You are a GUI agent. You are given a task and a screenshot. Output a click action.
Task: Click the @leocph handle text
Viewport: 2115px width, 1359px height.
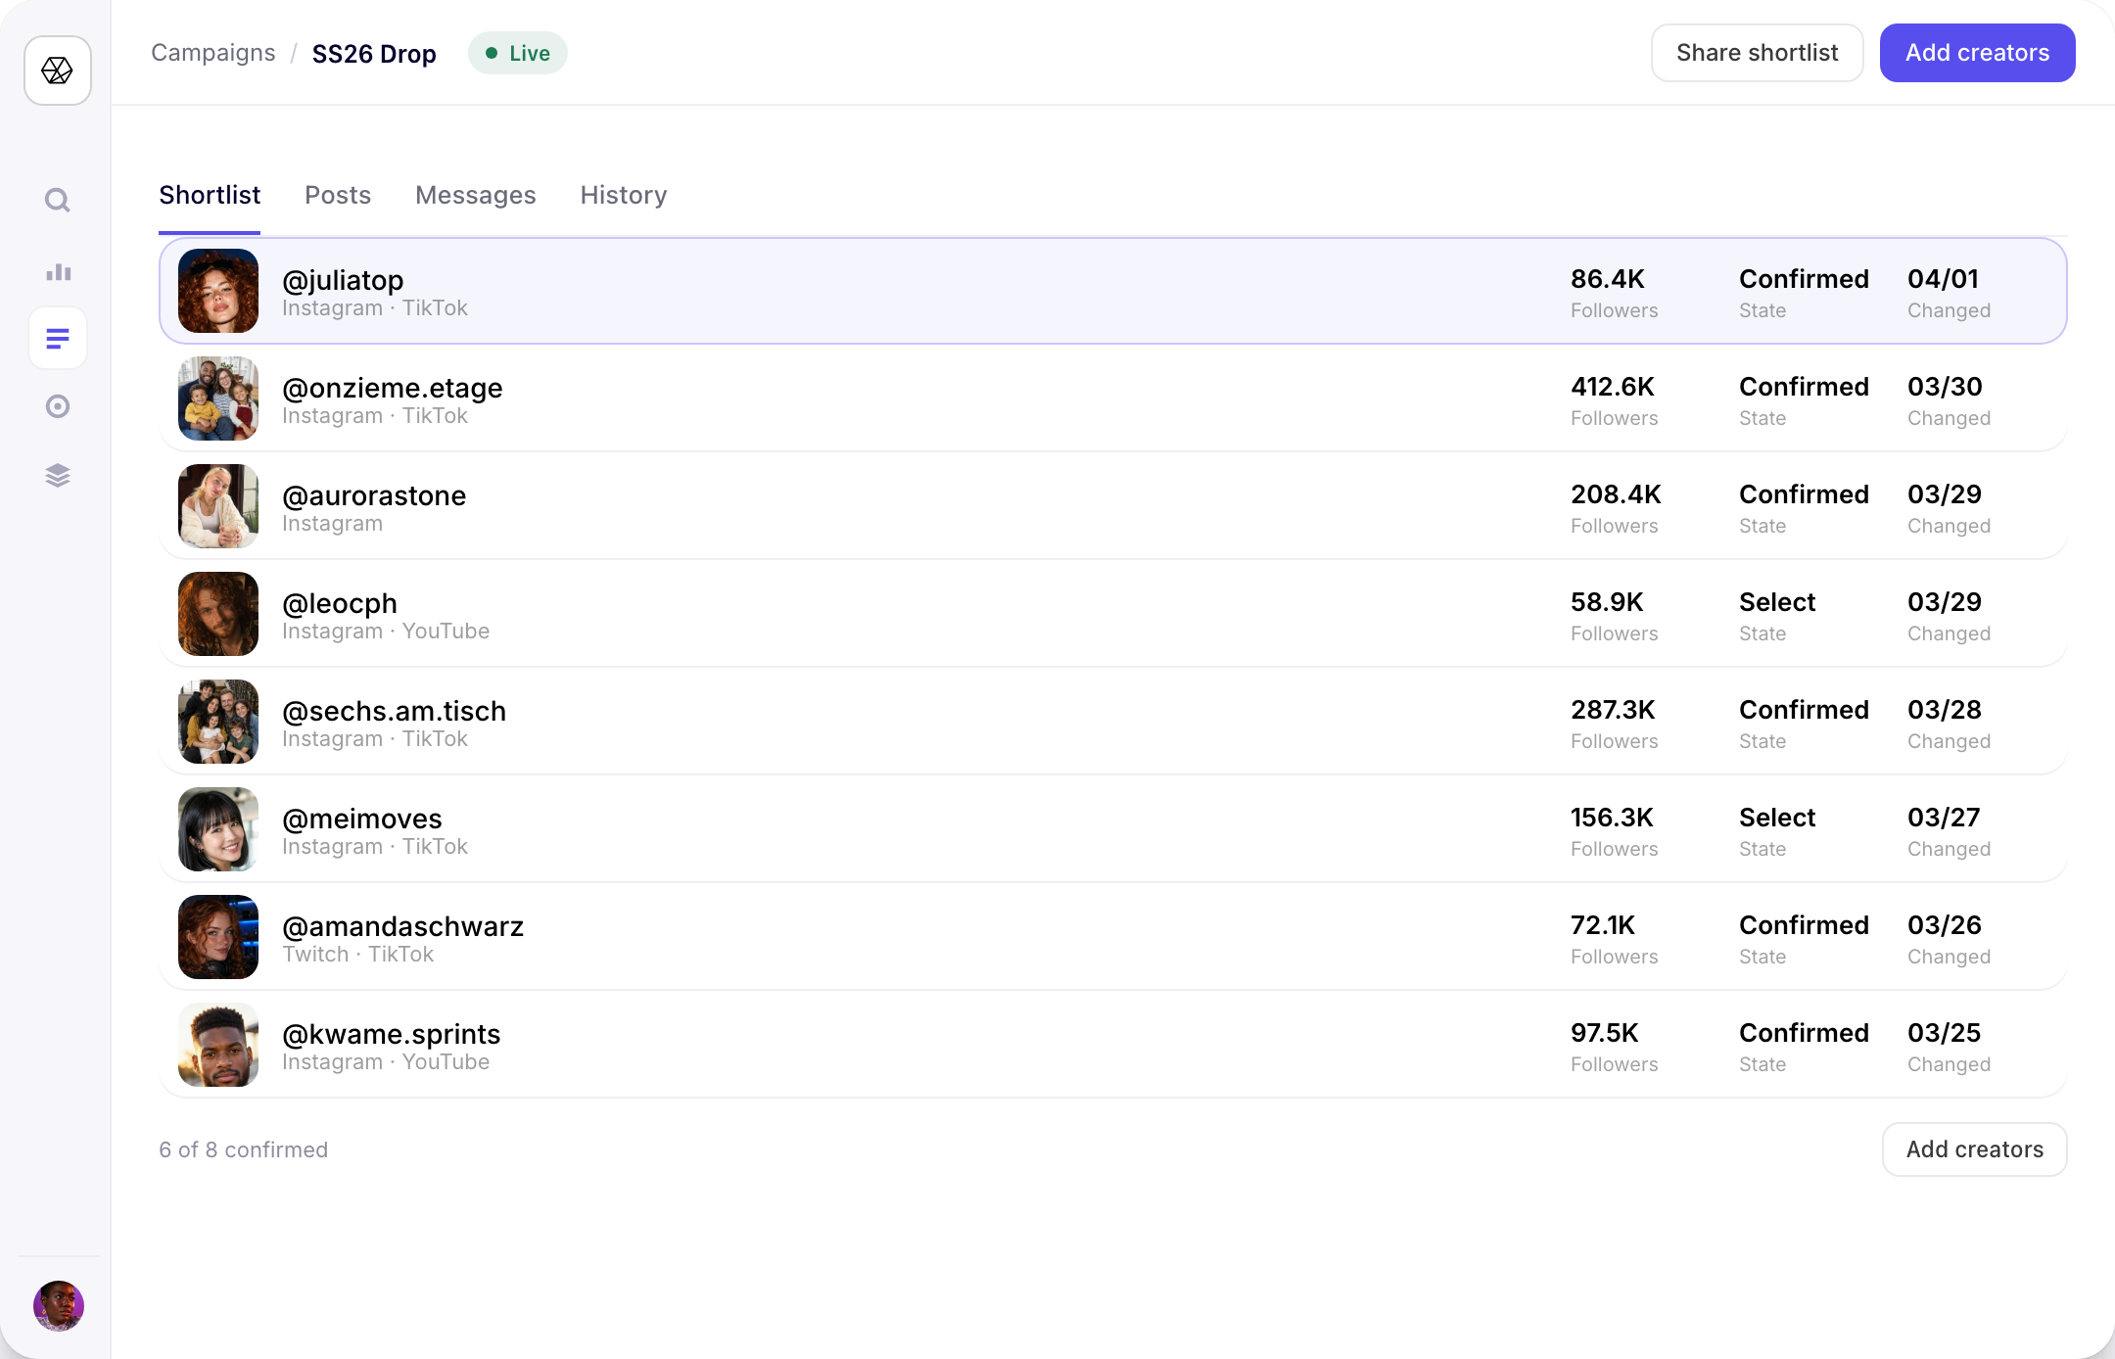coord(340,603)
